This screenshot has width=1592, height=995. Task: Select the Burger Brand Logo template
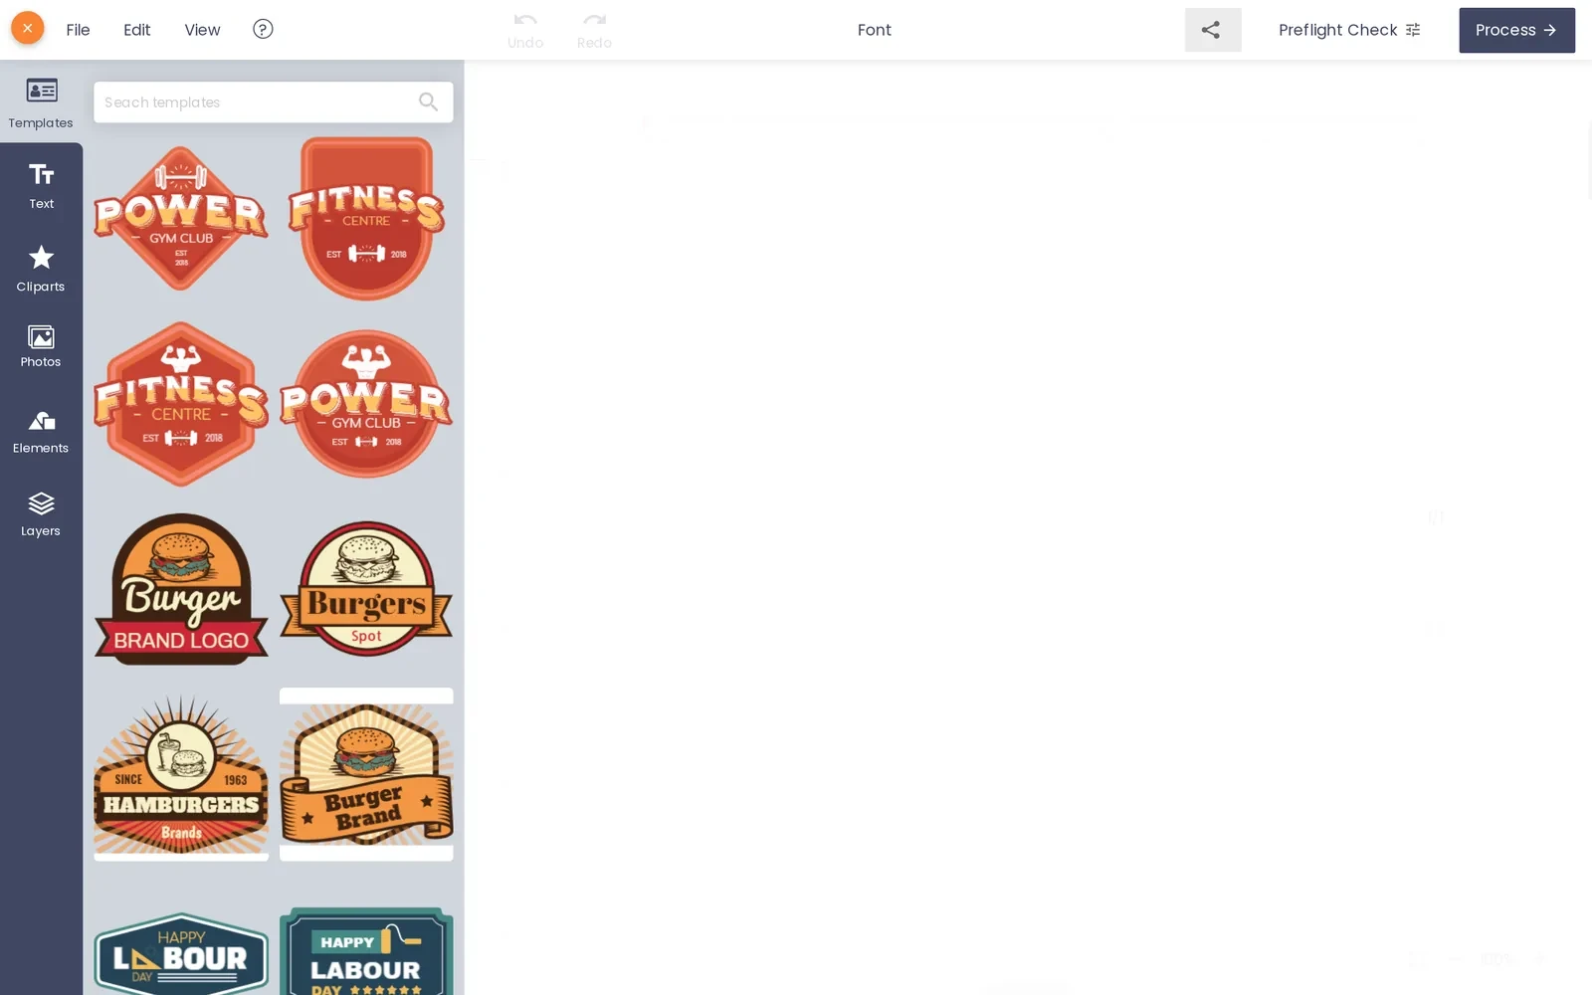pos(181,589)
